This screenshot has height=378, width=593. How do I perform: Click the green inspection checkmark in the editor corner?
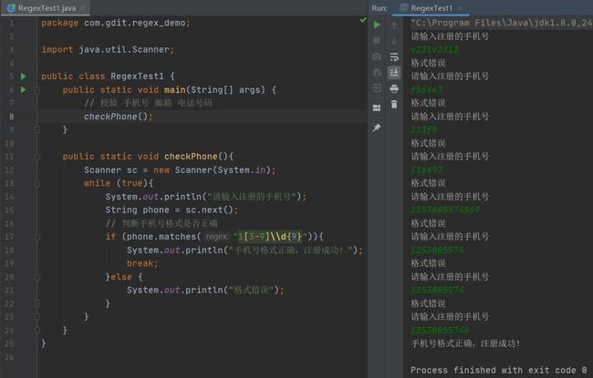[363, 20]
